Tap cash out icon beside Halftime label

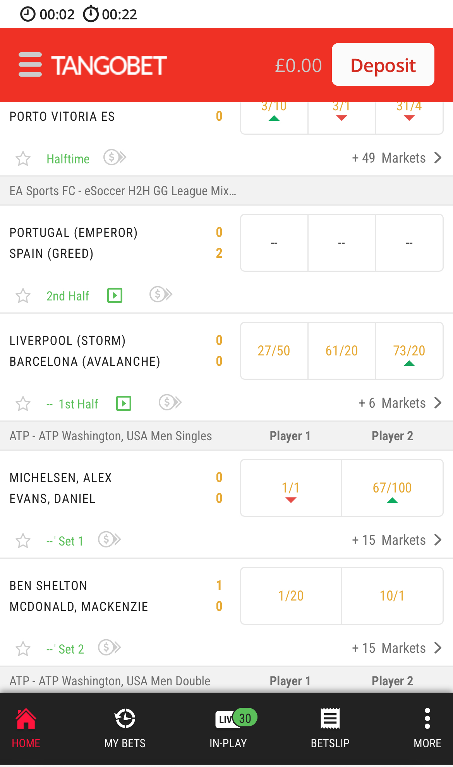tap(115, 158)
